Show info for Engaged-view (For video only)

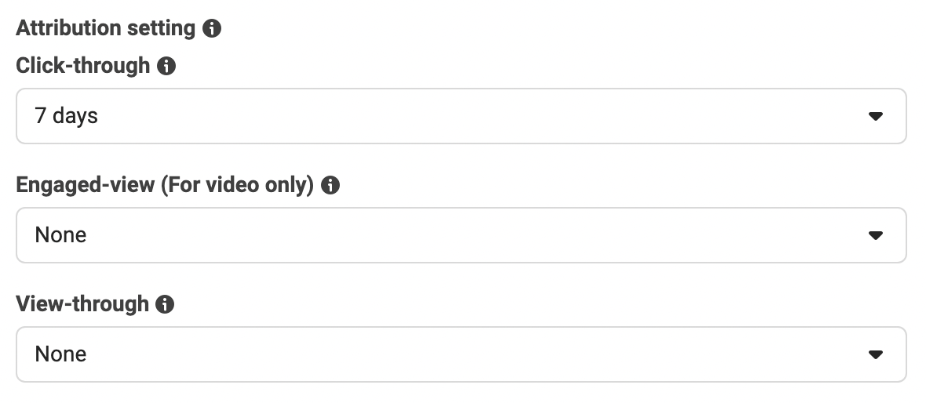pos(330,185)
